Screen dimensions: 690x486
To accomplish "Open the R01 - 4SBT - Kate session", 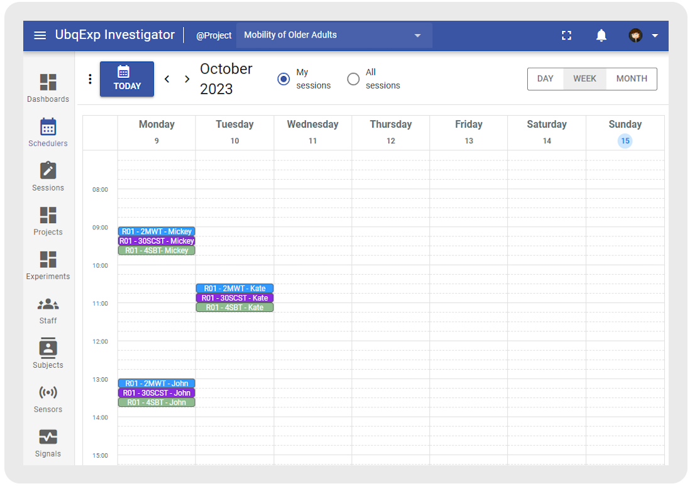I will click(234, 307).
